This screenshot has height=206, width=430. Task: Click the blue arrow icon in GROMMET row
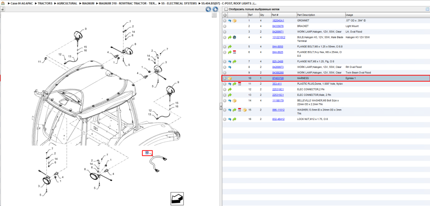click(x=230, y=21)
